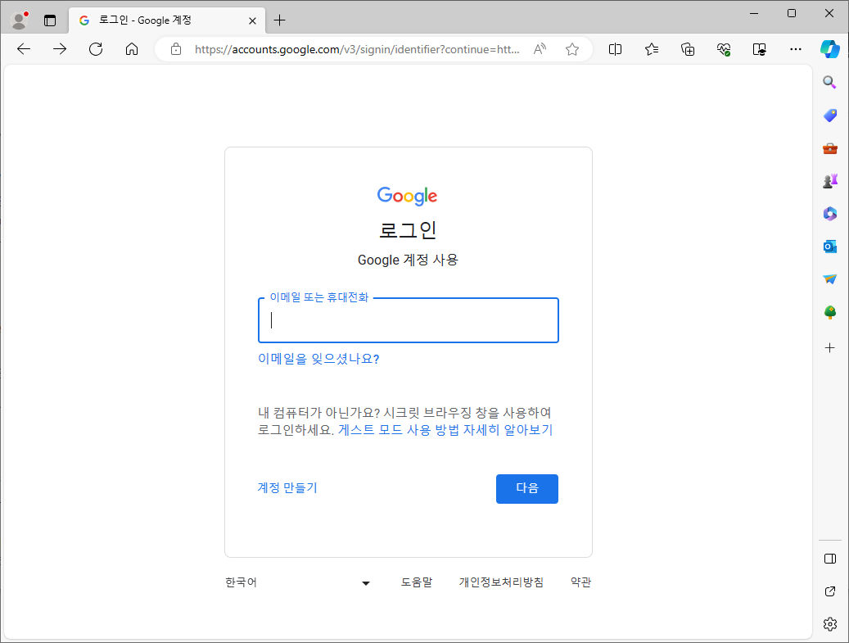Open sidebar tree icon

(x=829, y=313)
